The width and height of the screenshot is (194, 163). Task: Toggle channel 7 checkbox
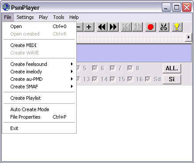tap(112, 68)
